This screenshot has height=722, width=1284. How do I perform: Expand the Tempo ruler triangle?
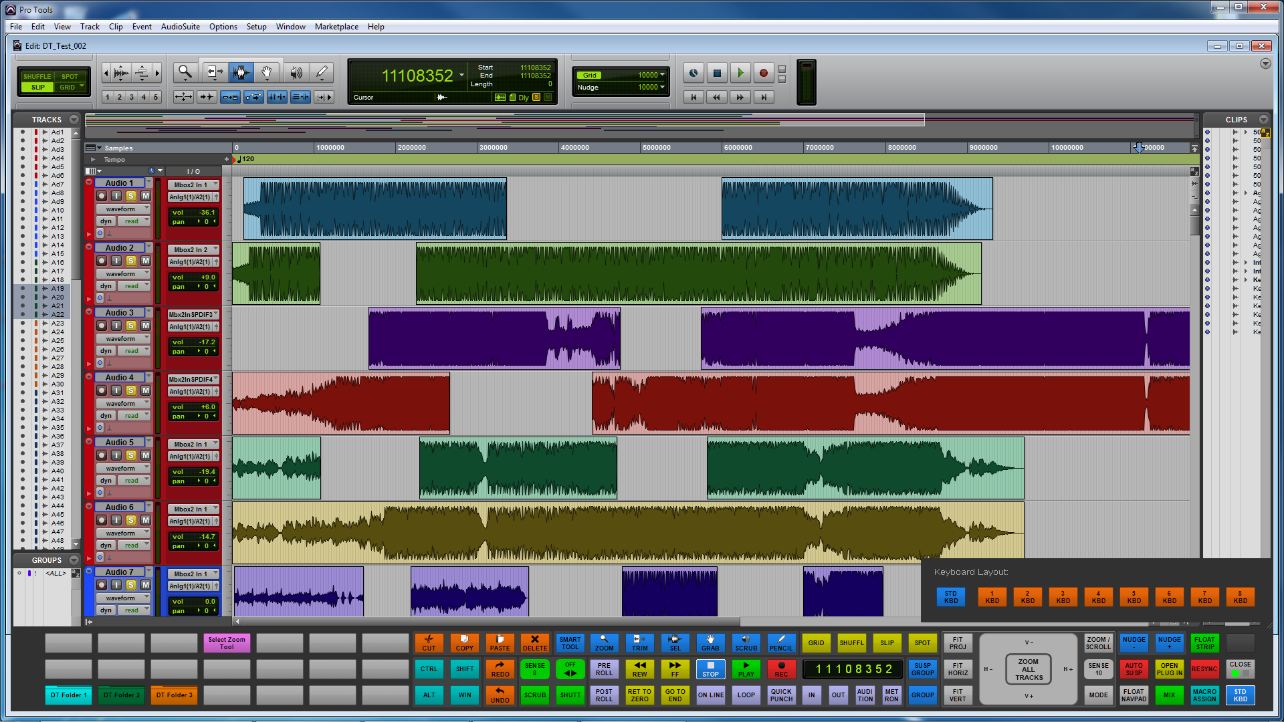pyautogui.click(x=93, y=160)
